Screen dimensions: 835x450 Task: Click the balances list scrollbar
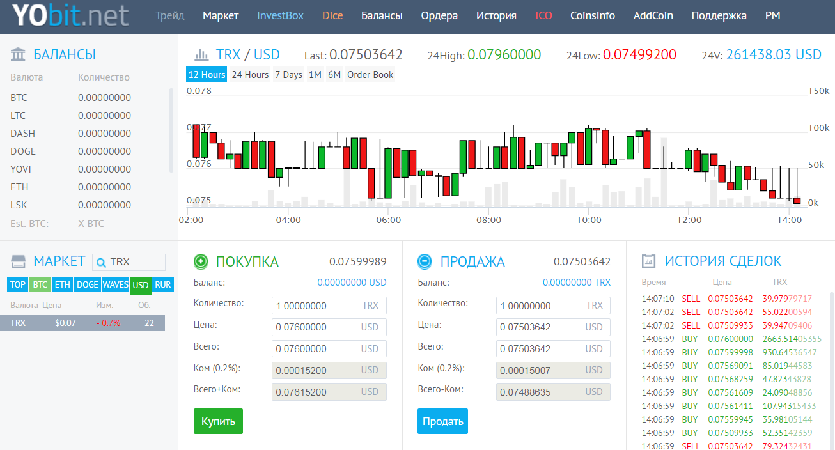[171, 130]
